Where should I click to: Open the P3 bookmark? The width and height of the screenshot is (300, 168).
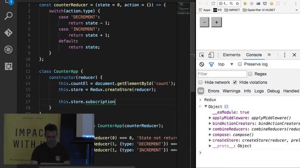[217, 10]
